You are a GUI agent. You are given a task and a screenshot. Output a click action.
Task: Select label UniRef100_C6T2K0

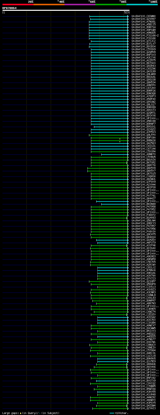coord(143,88)
